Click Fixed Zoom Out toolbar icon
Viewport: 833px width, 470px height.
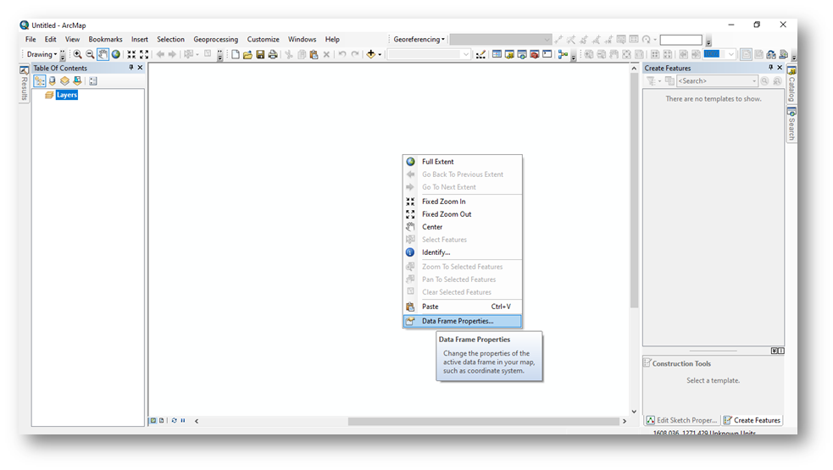(x=144, y=54)
